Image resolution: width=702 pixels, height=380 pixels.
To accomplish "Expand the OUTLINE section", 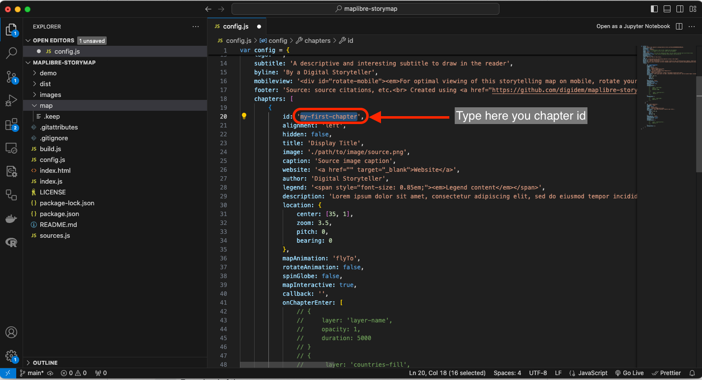I will point(45,363).
